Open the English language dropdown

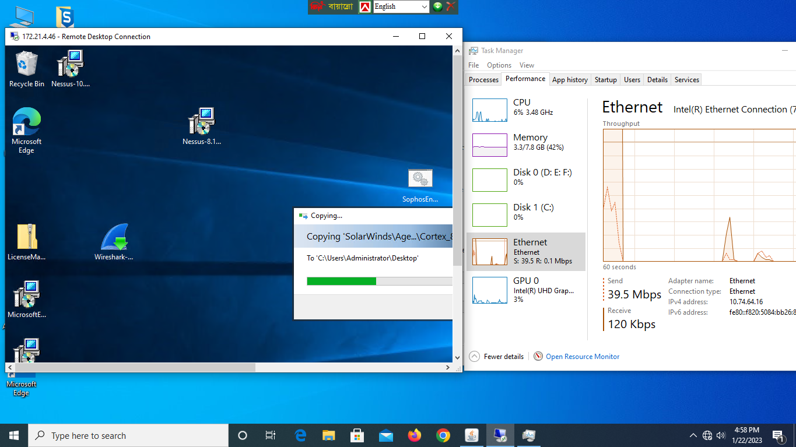[x=401, y=6]
